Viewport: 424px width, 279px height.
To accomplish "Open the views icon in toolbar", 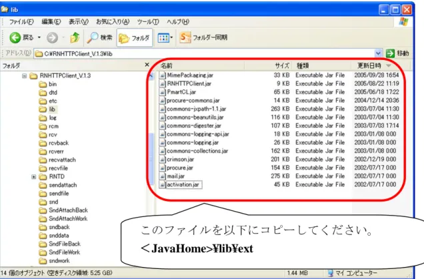I will click(x=163, y=38).
